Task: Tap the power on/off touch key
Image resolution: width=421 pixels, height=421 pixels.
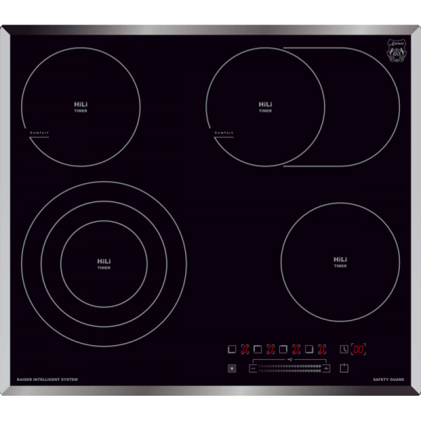Action: click(x=344, y=368)
